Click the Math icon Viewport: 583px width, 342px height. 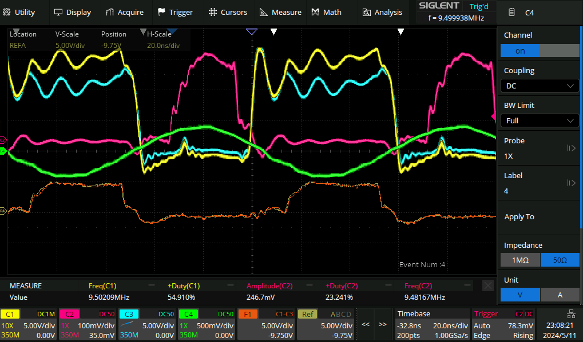pos(316,12)
